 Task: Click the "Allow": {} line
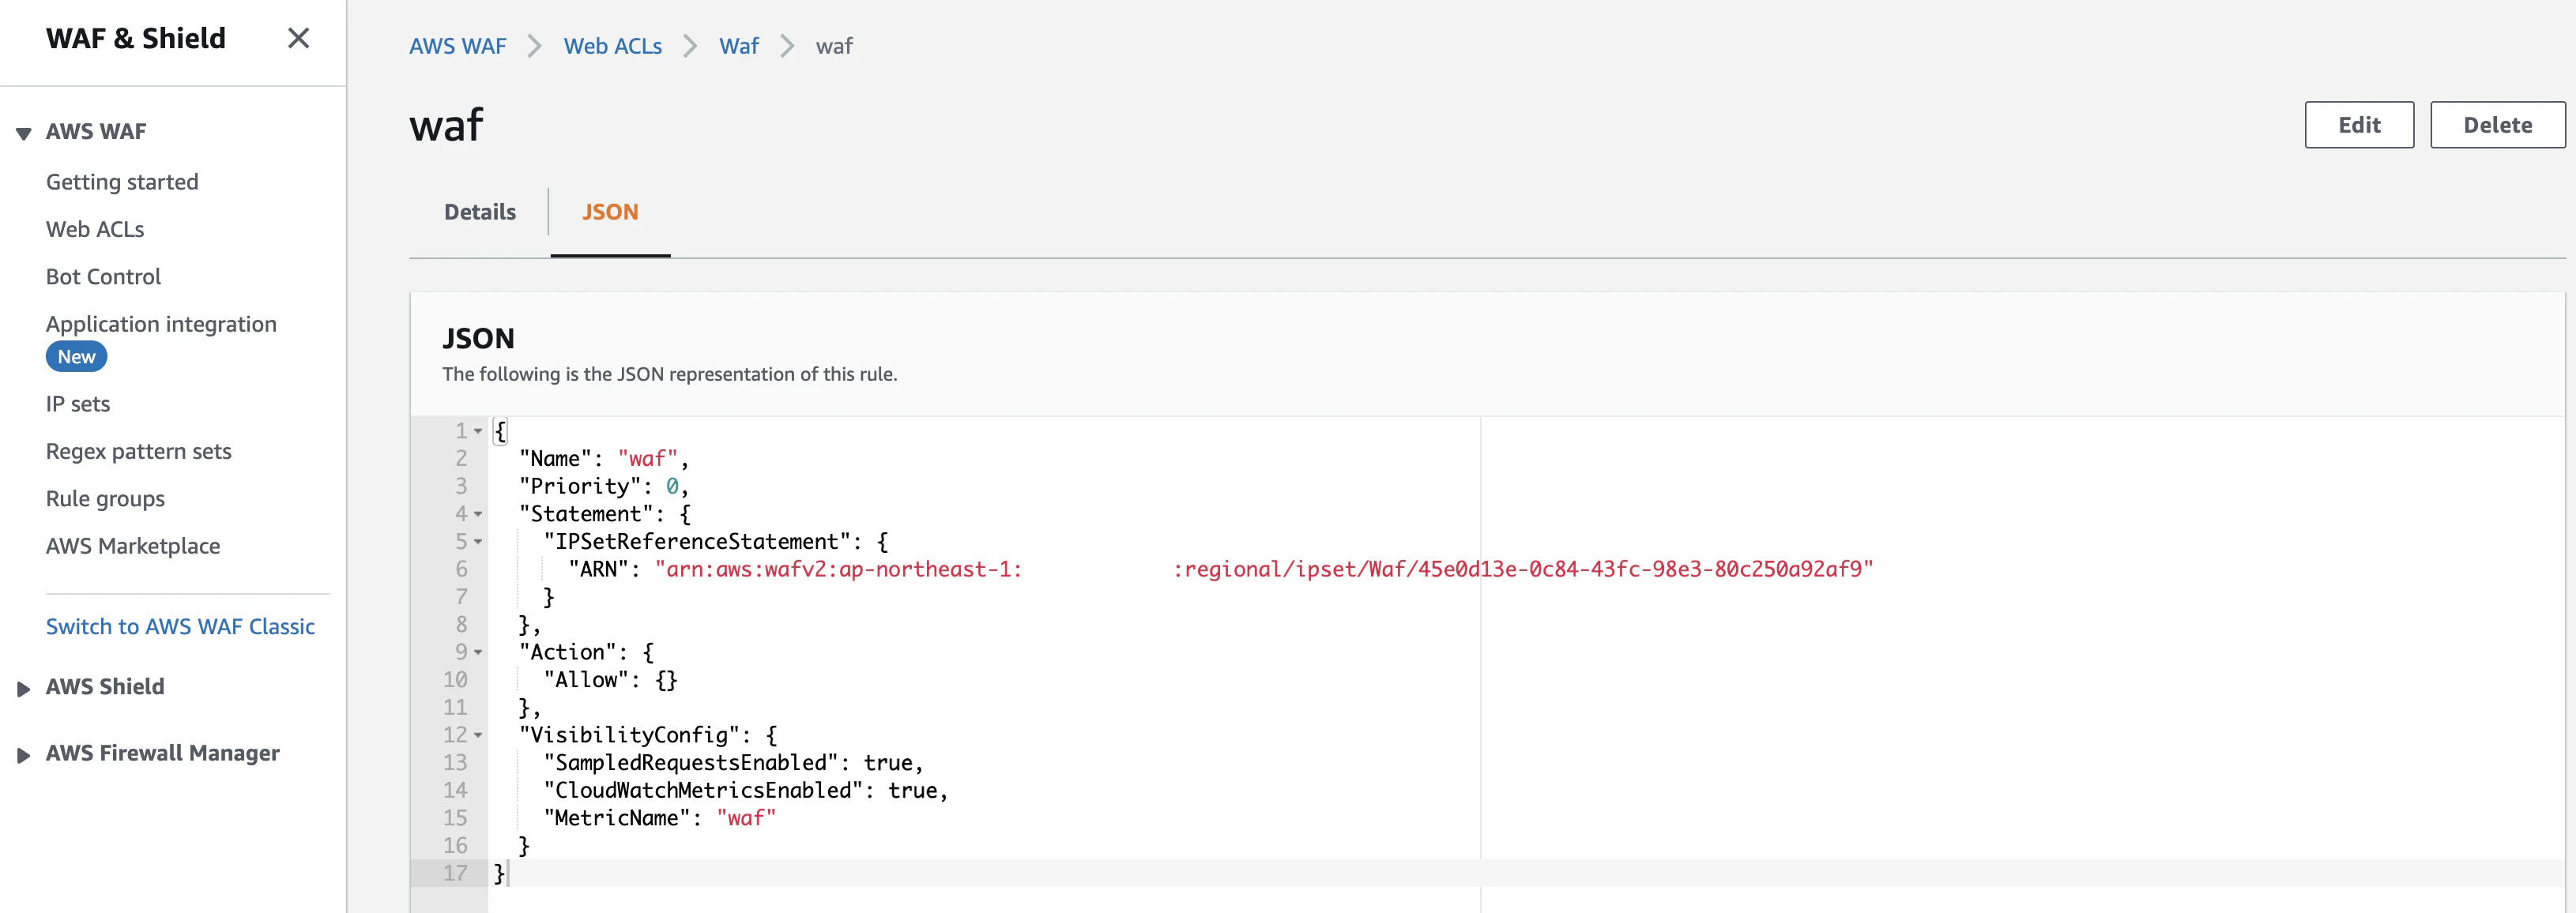point(610,680)
